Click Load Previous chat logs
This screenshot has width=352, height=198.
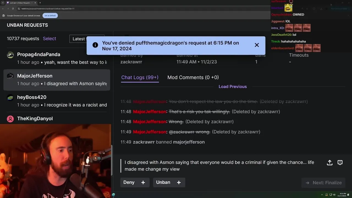pos(233,87)
